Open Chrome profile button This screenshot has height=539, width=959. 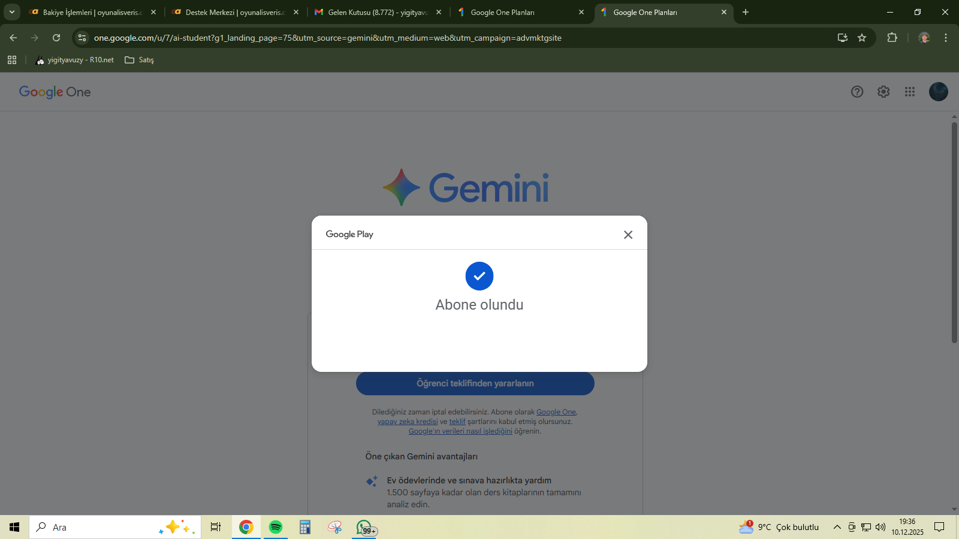(924, 38)
